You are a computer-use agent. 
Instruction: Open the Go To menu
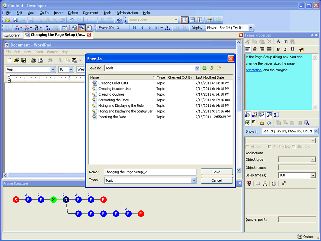[x=44, y=13]
